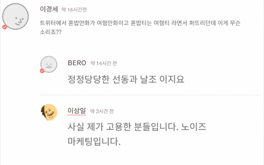264x165 pixels.
Task: Click the '약 14시간 전' timestamp on BERO's reply
Action: [x=104, y=63]
